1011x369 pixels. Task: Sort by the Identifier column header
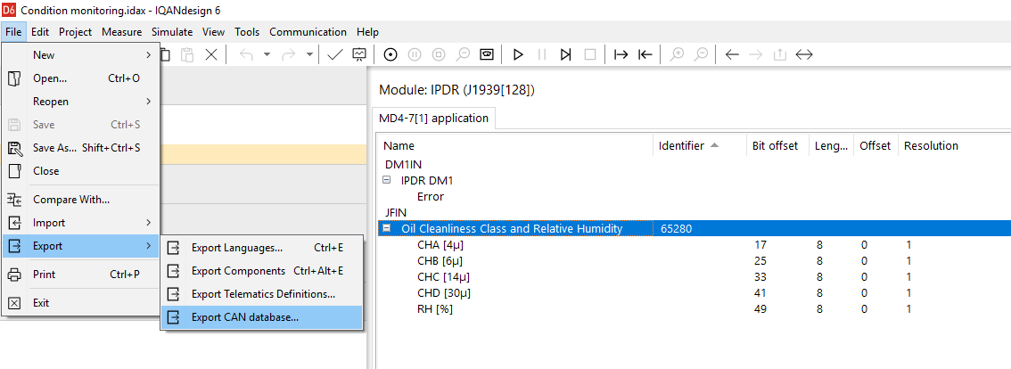(700, 146)
